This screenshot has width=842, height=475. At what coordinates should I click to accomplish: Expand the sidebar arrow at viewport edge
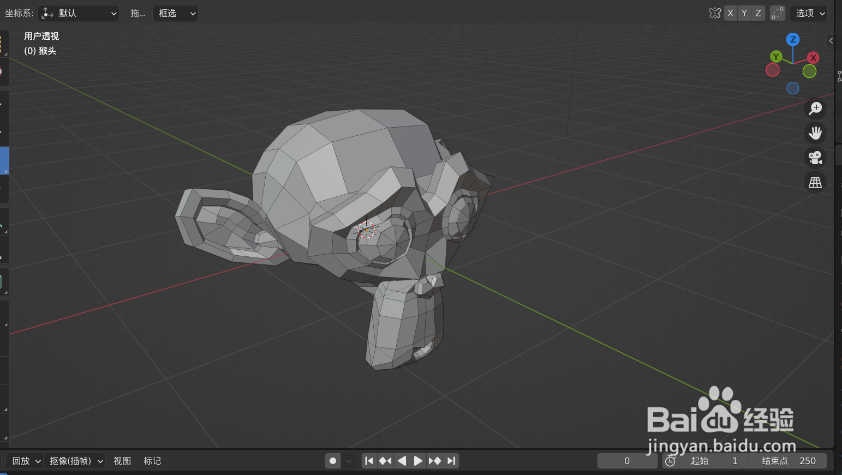tap(831, 40)
